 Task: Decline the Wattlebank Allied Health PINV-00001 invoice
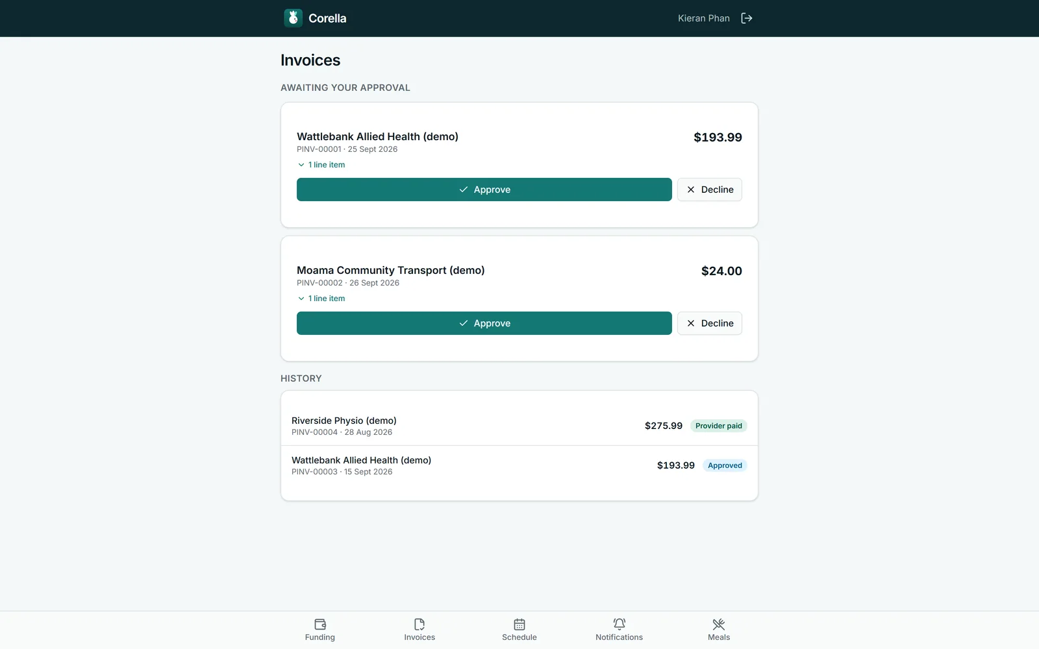coord(710,190)
